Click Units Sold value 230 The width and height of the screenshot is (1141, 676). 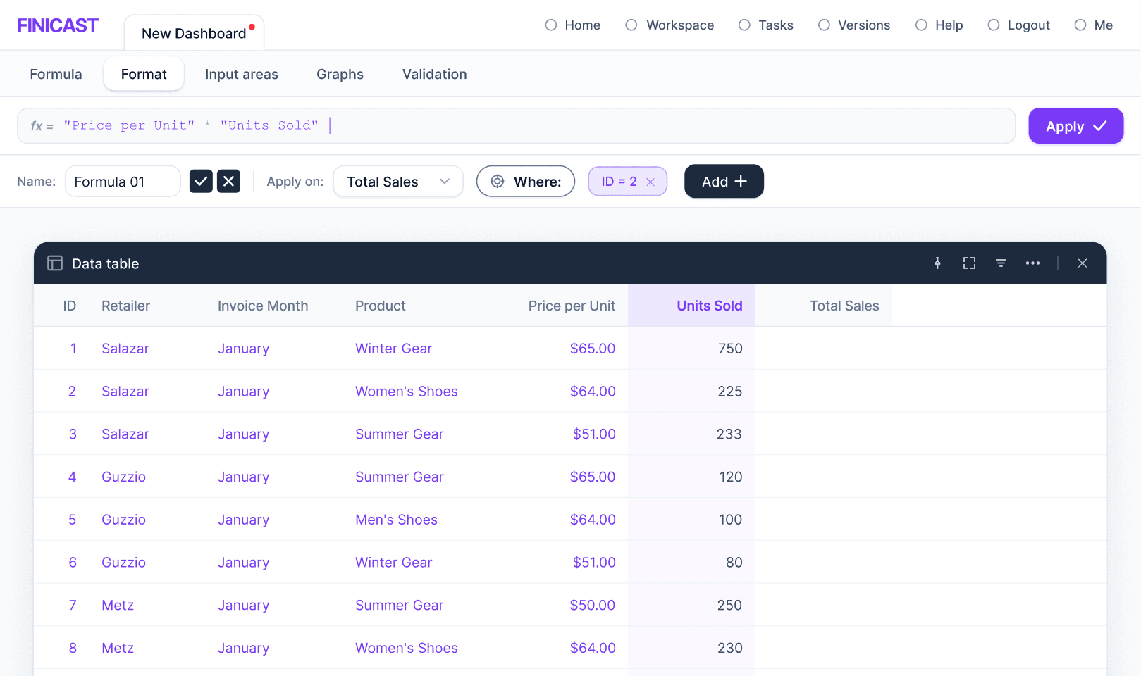click(x=730, y=648)
